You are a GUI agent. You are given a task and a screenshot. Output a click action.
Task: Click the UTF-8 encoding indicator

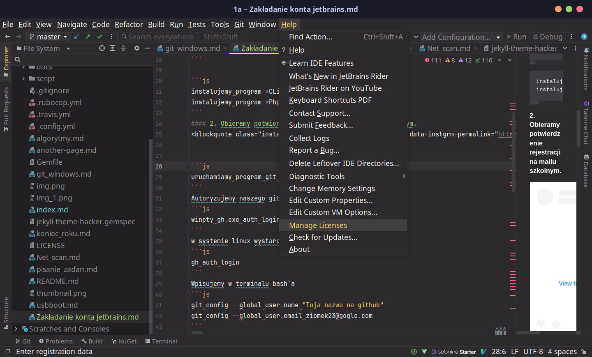click(x=533, y=352)
